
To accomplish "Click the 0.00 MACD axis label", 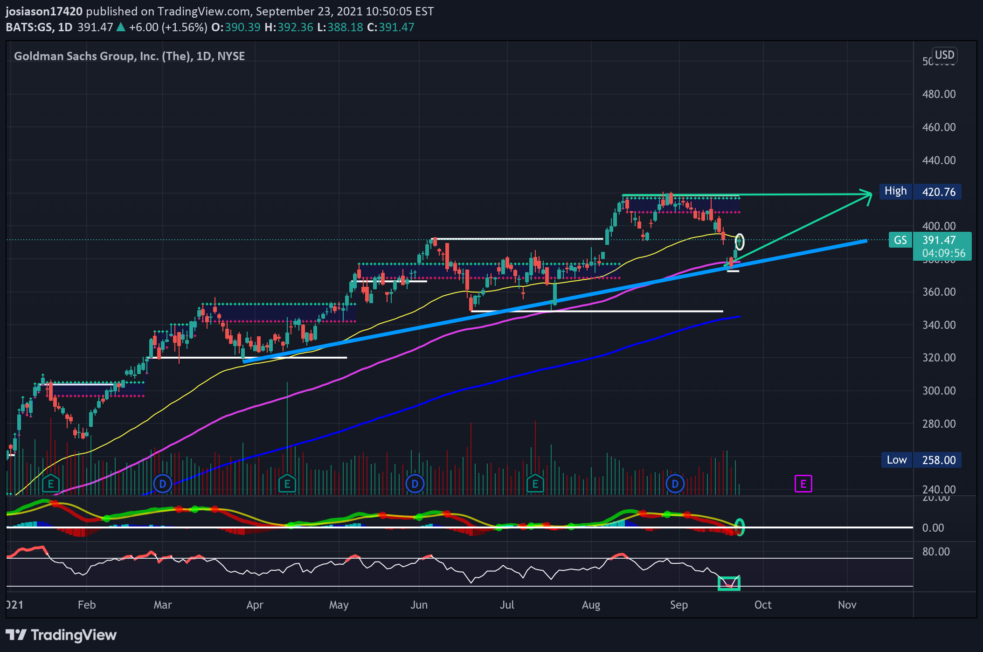I will click(933, 528).
